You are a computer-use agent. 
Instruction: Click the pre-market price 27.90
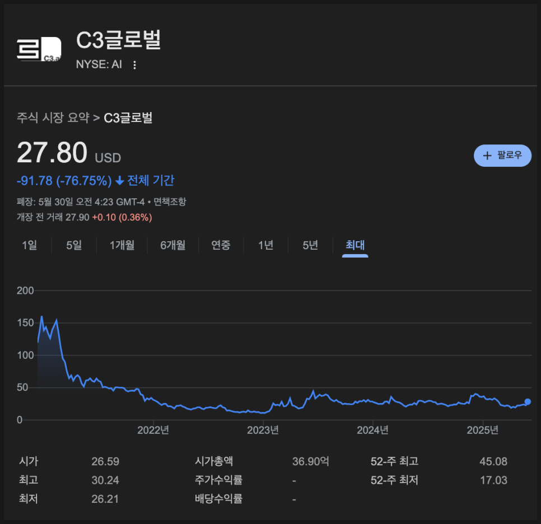(x=77, y=217)
